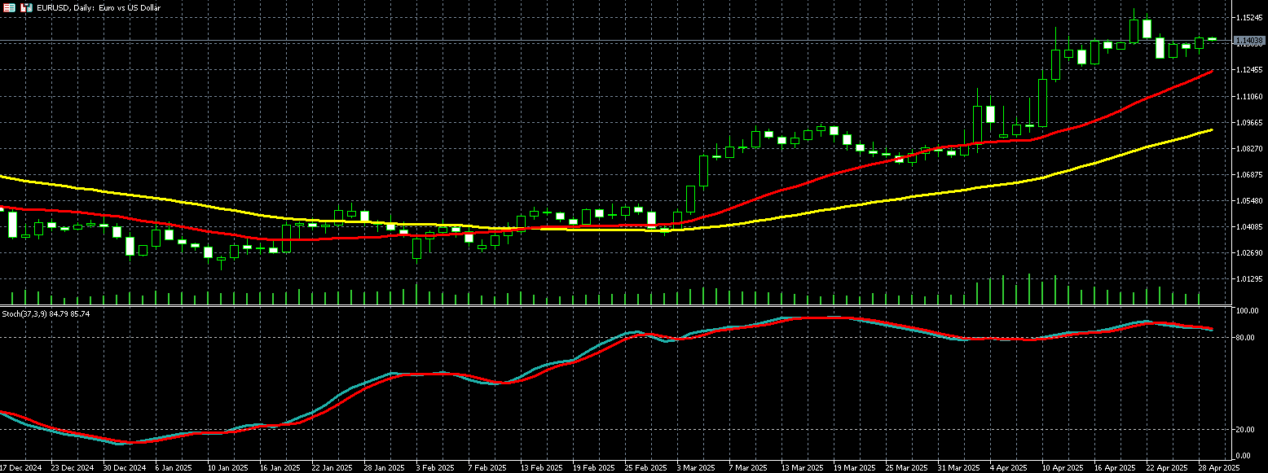Click the 1.01295 level on price scale
This screenshot has height=473, width=1268.
(1248, 279)
